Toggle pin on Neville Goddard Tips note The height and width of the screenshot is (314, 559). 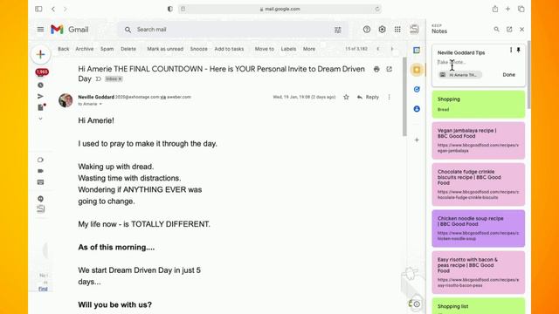(518, 51)
